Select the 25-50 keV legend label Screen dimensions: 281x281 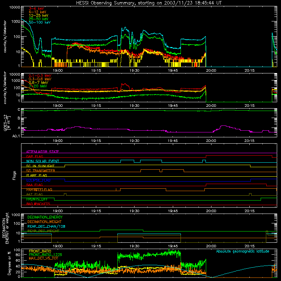coord(39,19)
